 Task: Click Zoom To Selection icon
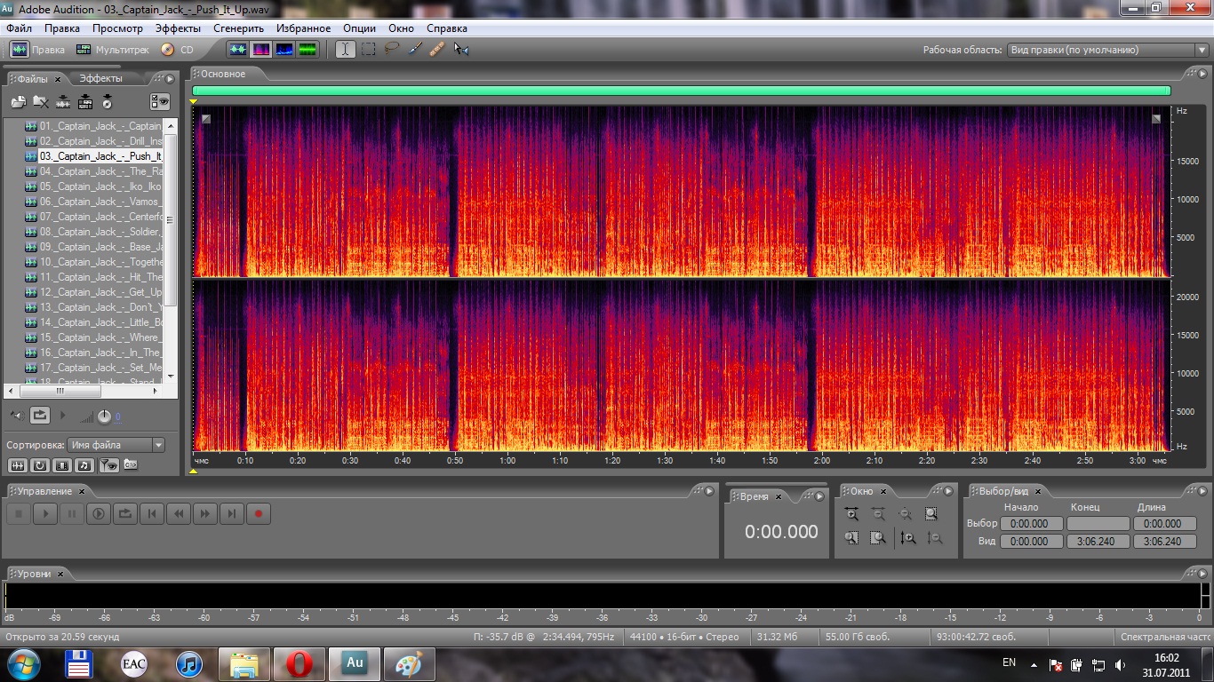931,513
